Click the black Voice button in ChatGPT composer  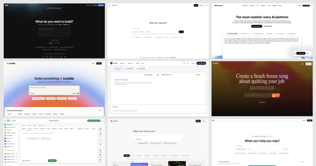point(181,32)
